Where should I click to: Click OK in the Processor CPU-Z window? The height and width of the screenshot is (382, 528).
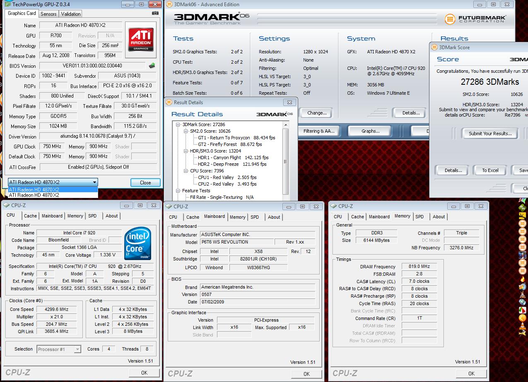pyautogui.click(x=144, y=372)
